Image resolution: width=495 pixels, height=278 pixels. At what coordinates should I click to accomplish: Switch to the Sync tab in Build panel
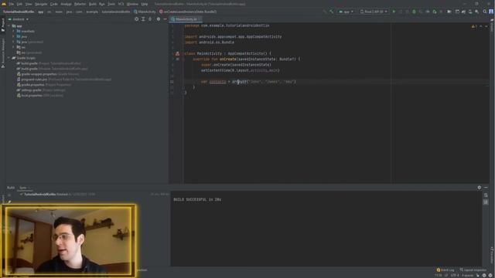click(x=23, y=188)
